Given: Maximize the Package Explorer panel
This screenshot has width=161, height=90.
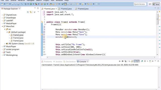Looking at the screenshot, I should coord(38,8).
